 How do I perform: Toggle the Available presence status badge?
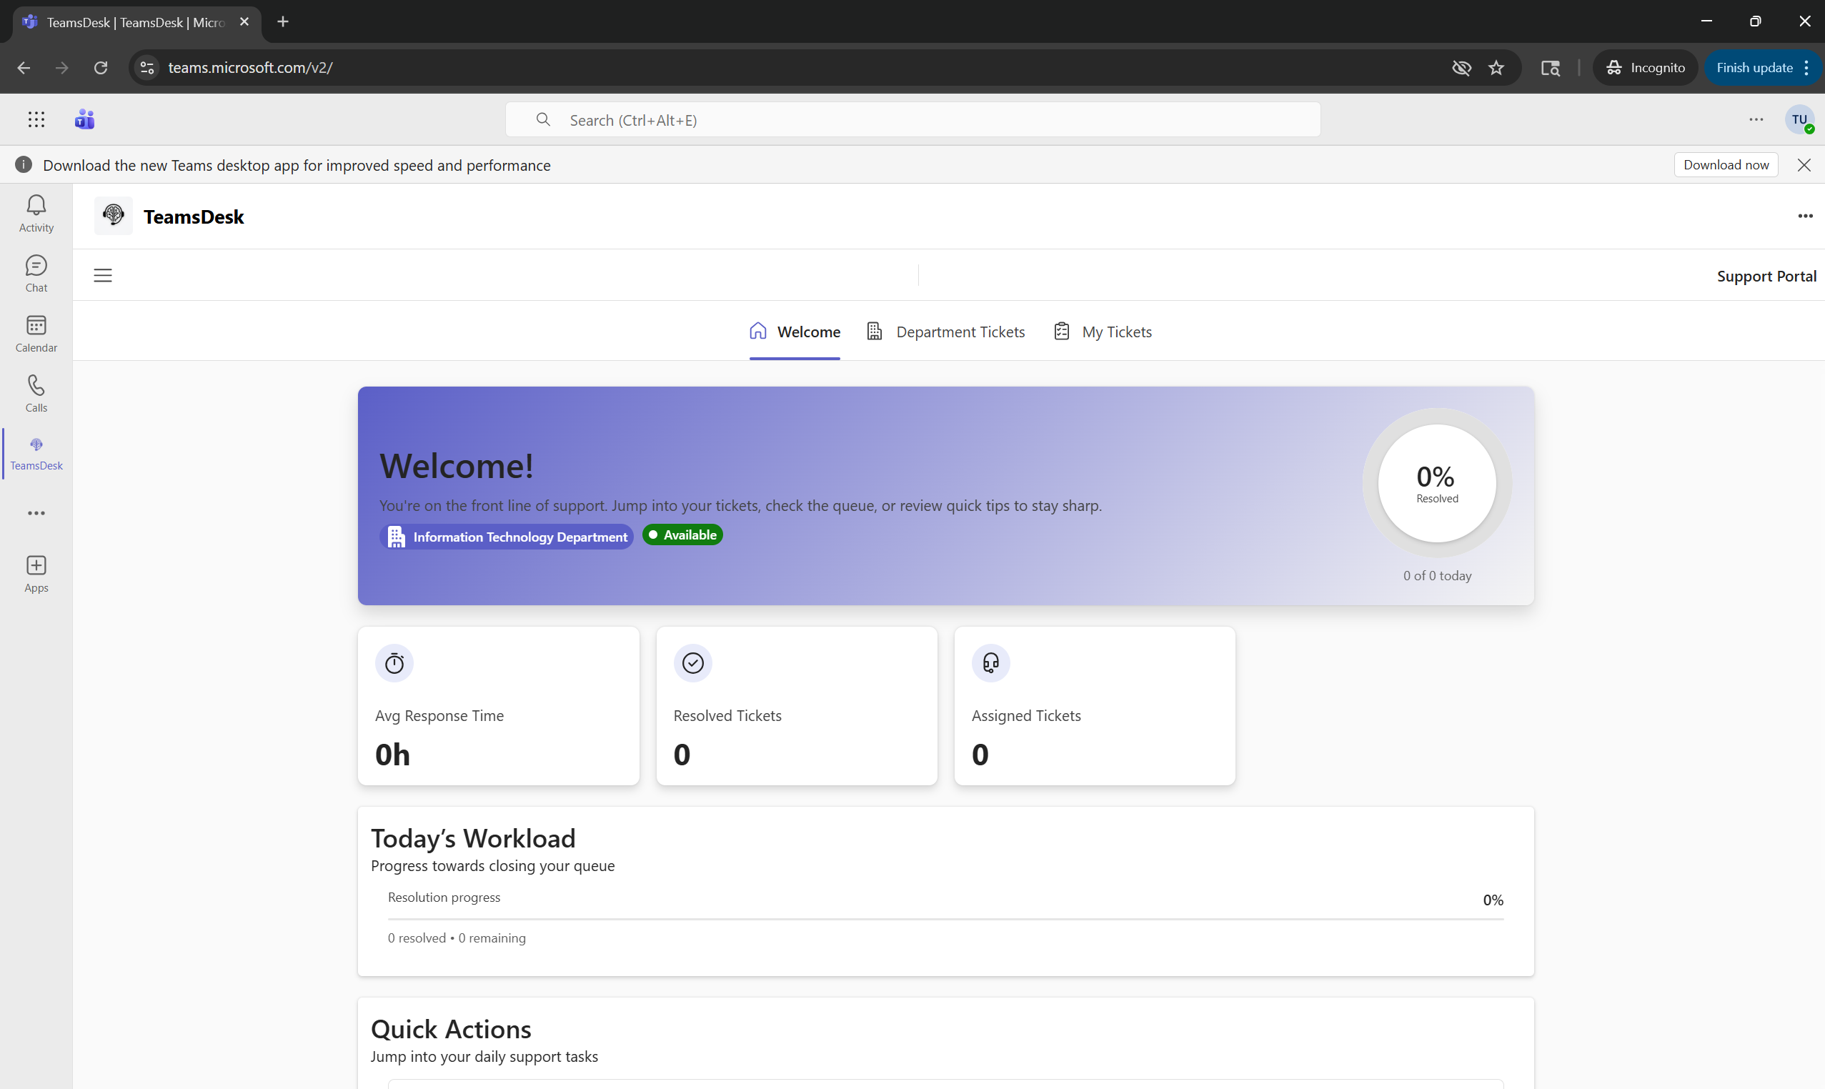682,535
